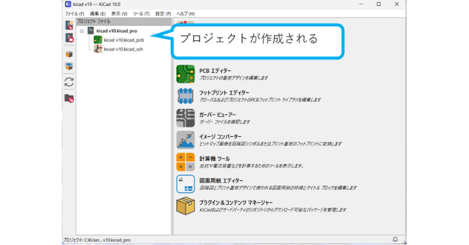
Task: Open the 表示 (V) menu
Action: [x=120, y=13]
